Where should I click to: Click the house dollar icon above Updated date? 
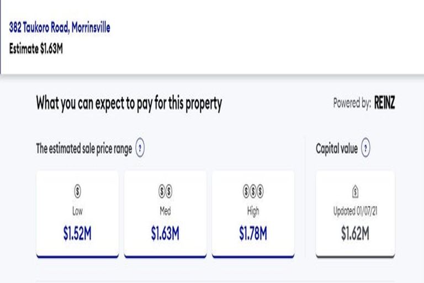[x=355, y=192]
